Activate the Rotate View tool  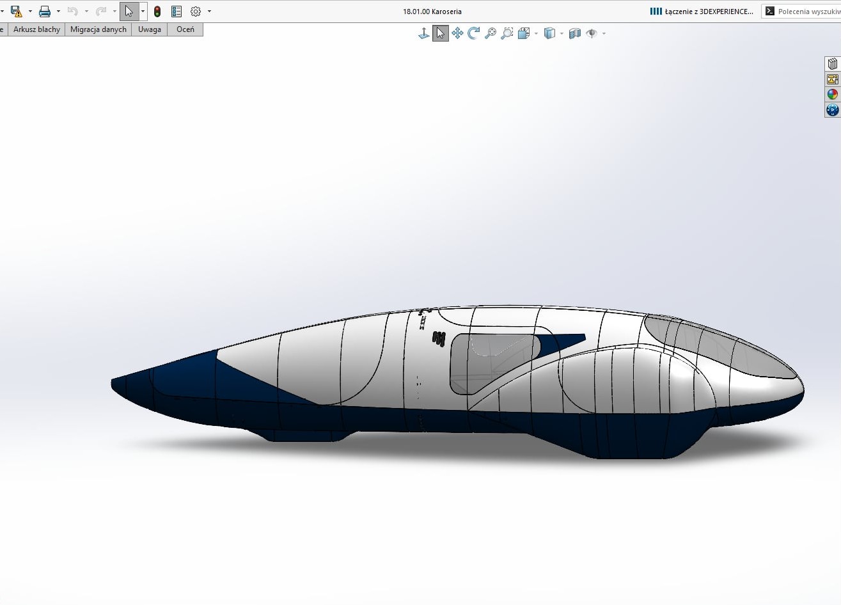[474, 33]
